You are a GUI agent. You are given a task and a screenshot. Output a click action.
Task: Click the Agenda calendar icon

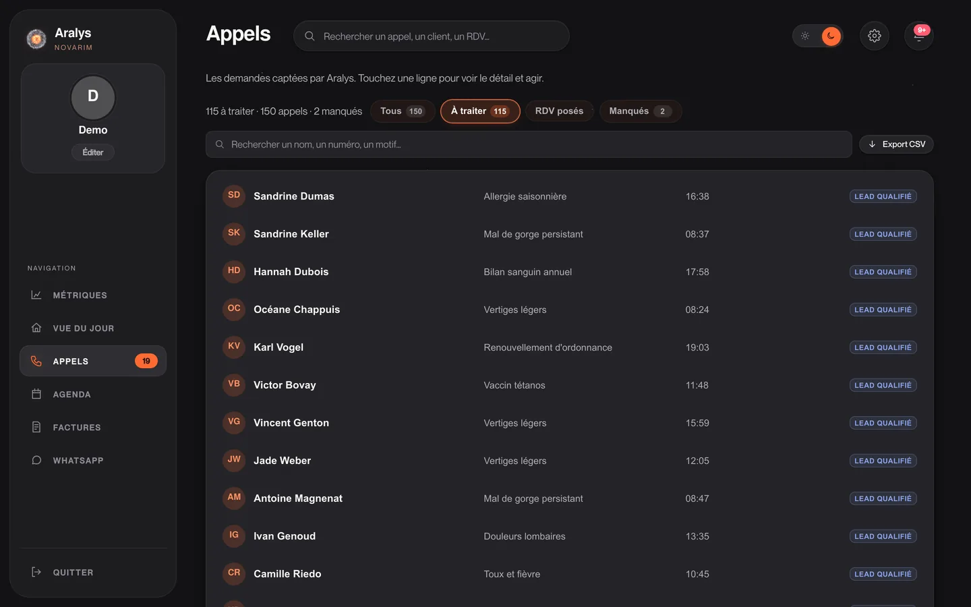36,394
